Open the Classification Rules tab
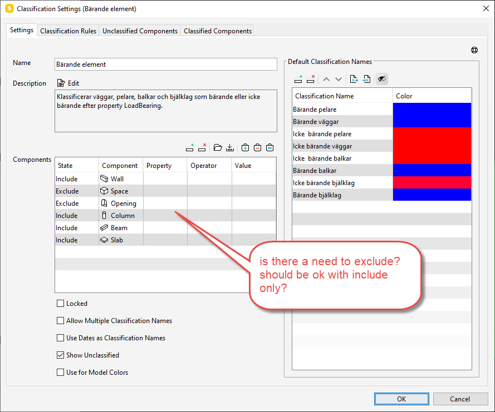This screenshot has width=495, height=412. [x=68, y=31]
